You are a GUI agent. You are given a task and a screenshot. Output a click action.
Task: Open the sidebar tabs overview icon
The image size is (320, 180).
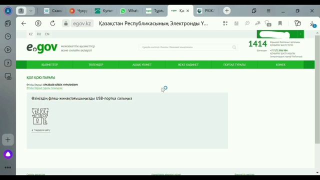8,23
